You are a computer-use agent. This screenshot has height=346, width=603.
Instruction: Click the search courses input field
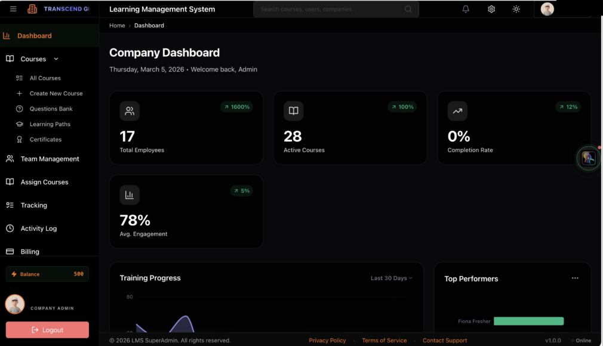331,9
